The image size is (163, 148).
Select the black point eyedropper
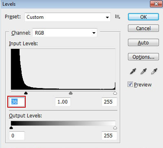point(133,71)
